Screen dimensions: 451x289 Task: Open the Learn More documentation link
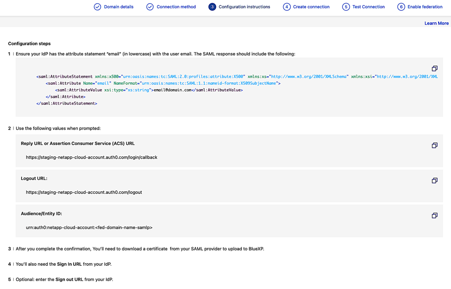436,23
